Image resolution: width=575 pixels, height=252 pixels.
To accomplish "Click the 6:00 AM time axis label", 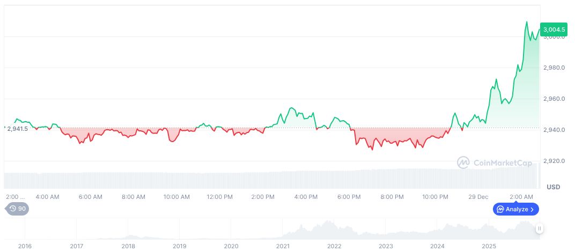I will pyautogui.click(x=90, y=197).
